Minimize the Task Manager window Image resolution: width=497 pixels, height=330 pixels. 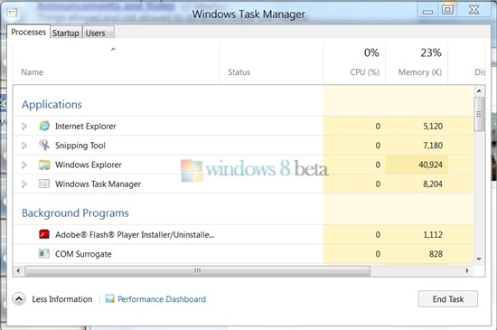[427, 10]
